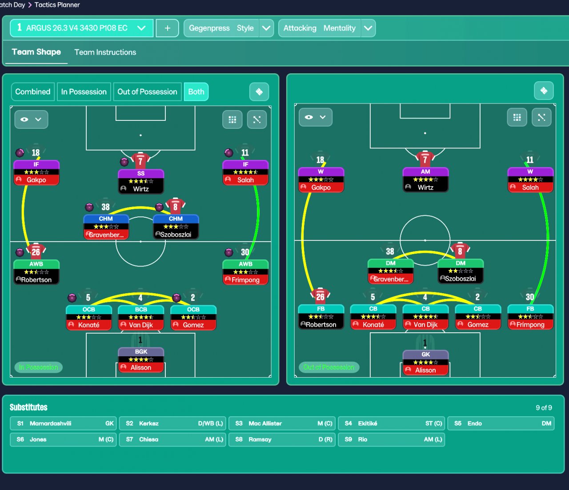Open the eye view options on right pitch
The image size is (569, 490).
pyautogui.click(x=316, y=117)
